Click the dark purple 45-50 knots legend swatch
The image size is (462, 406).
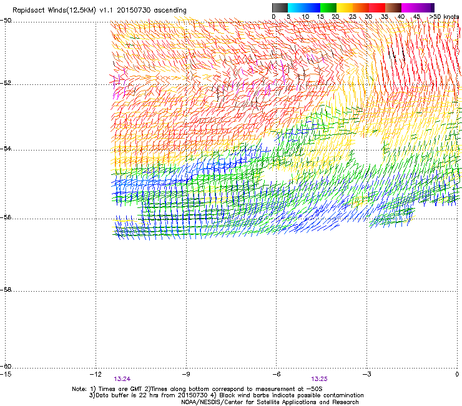point(426,7)
